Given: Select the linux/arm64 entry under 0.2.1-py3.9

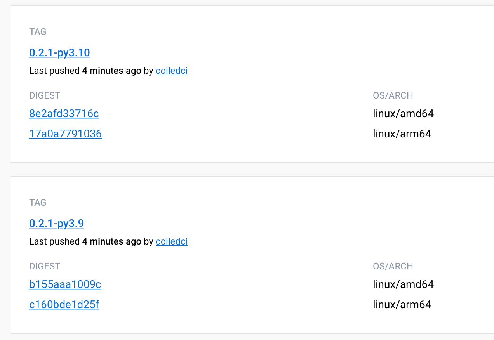Looking at the screenshot, I should click(402, 304).
